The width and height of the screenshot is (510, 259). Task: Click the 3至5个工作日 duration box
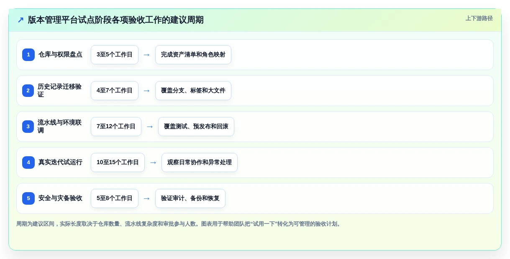[x=115, y=55]
